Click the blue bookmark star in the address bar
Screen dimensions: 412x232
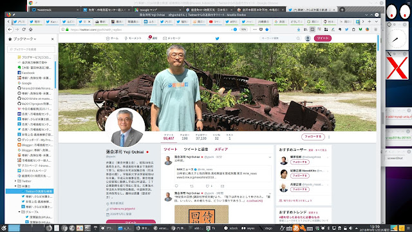tap(267, 30)
